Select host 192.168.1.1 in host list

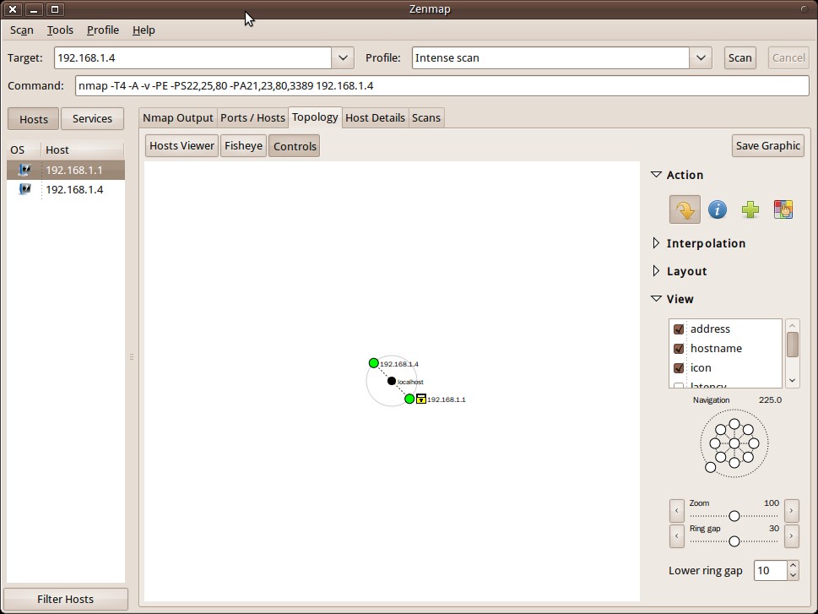point(66,171)
